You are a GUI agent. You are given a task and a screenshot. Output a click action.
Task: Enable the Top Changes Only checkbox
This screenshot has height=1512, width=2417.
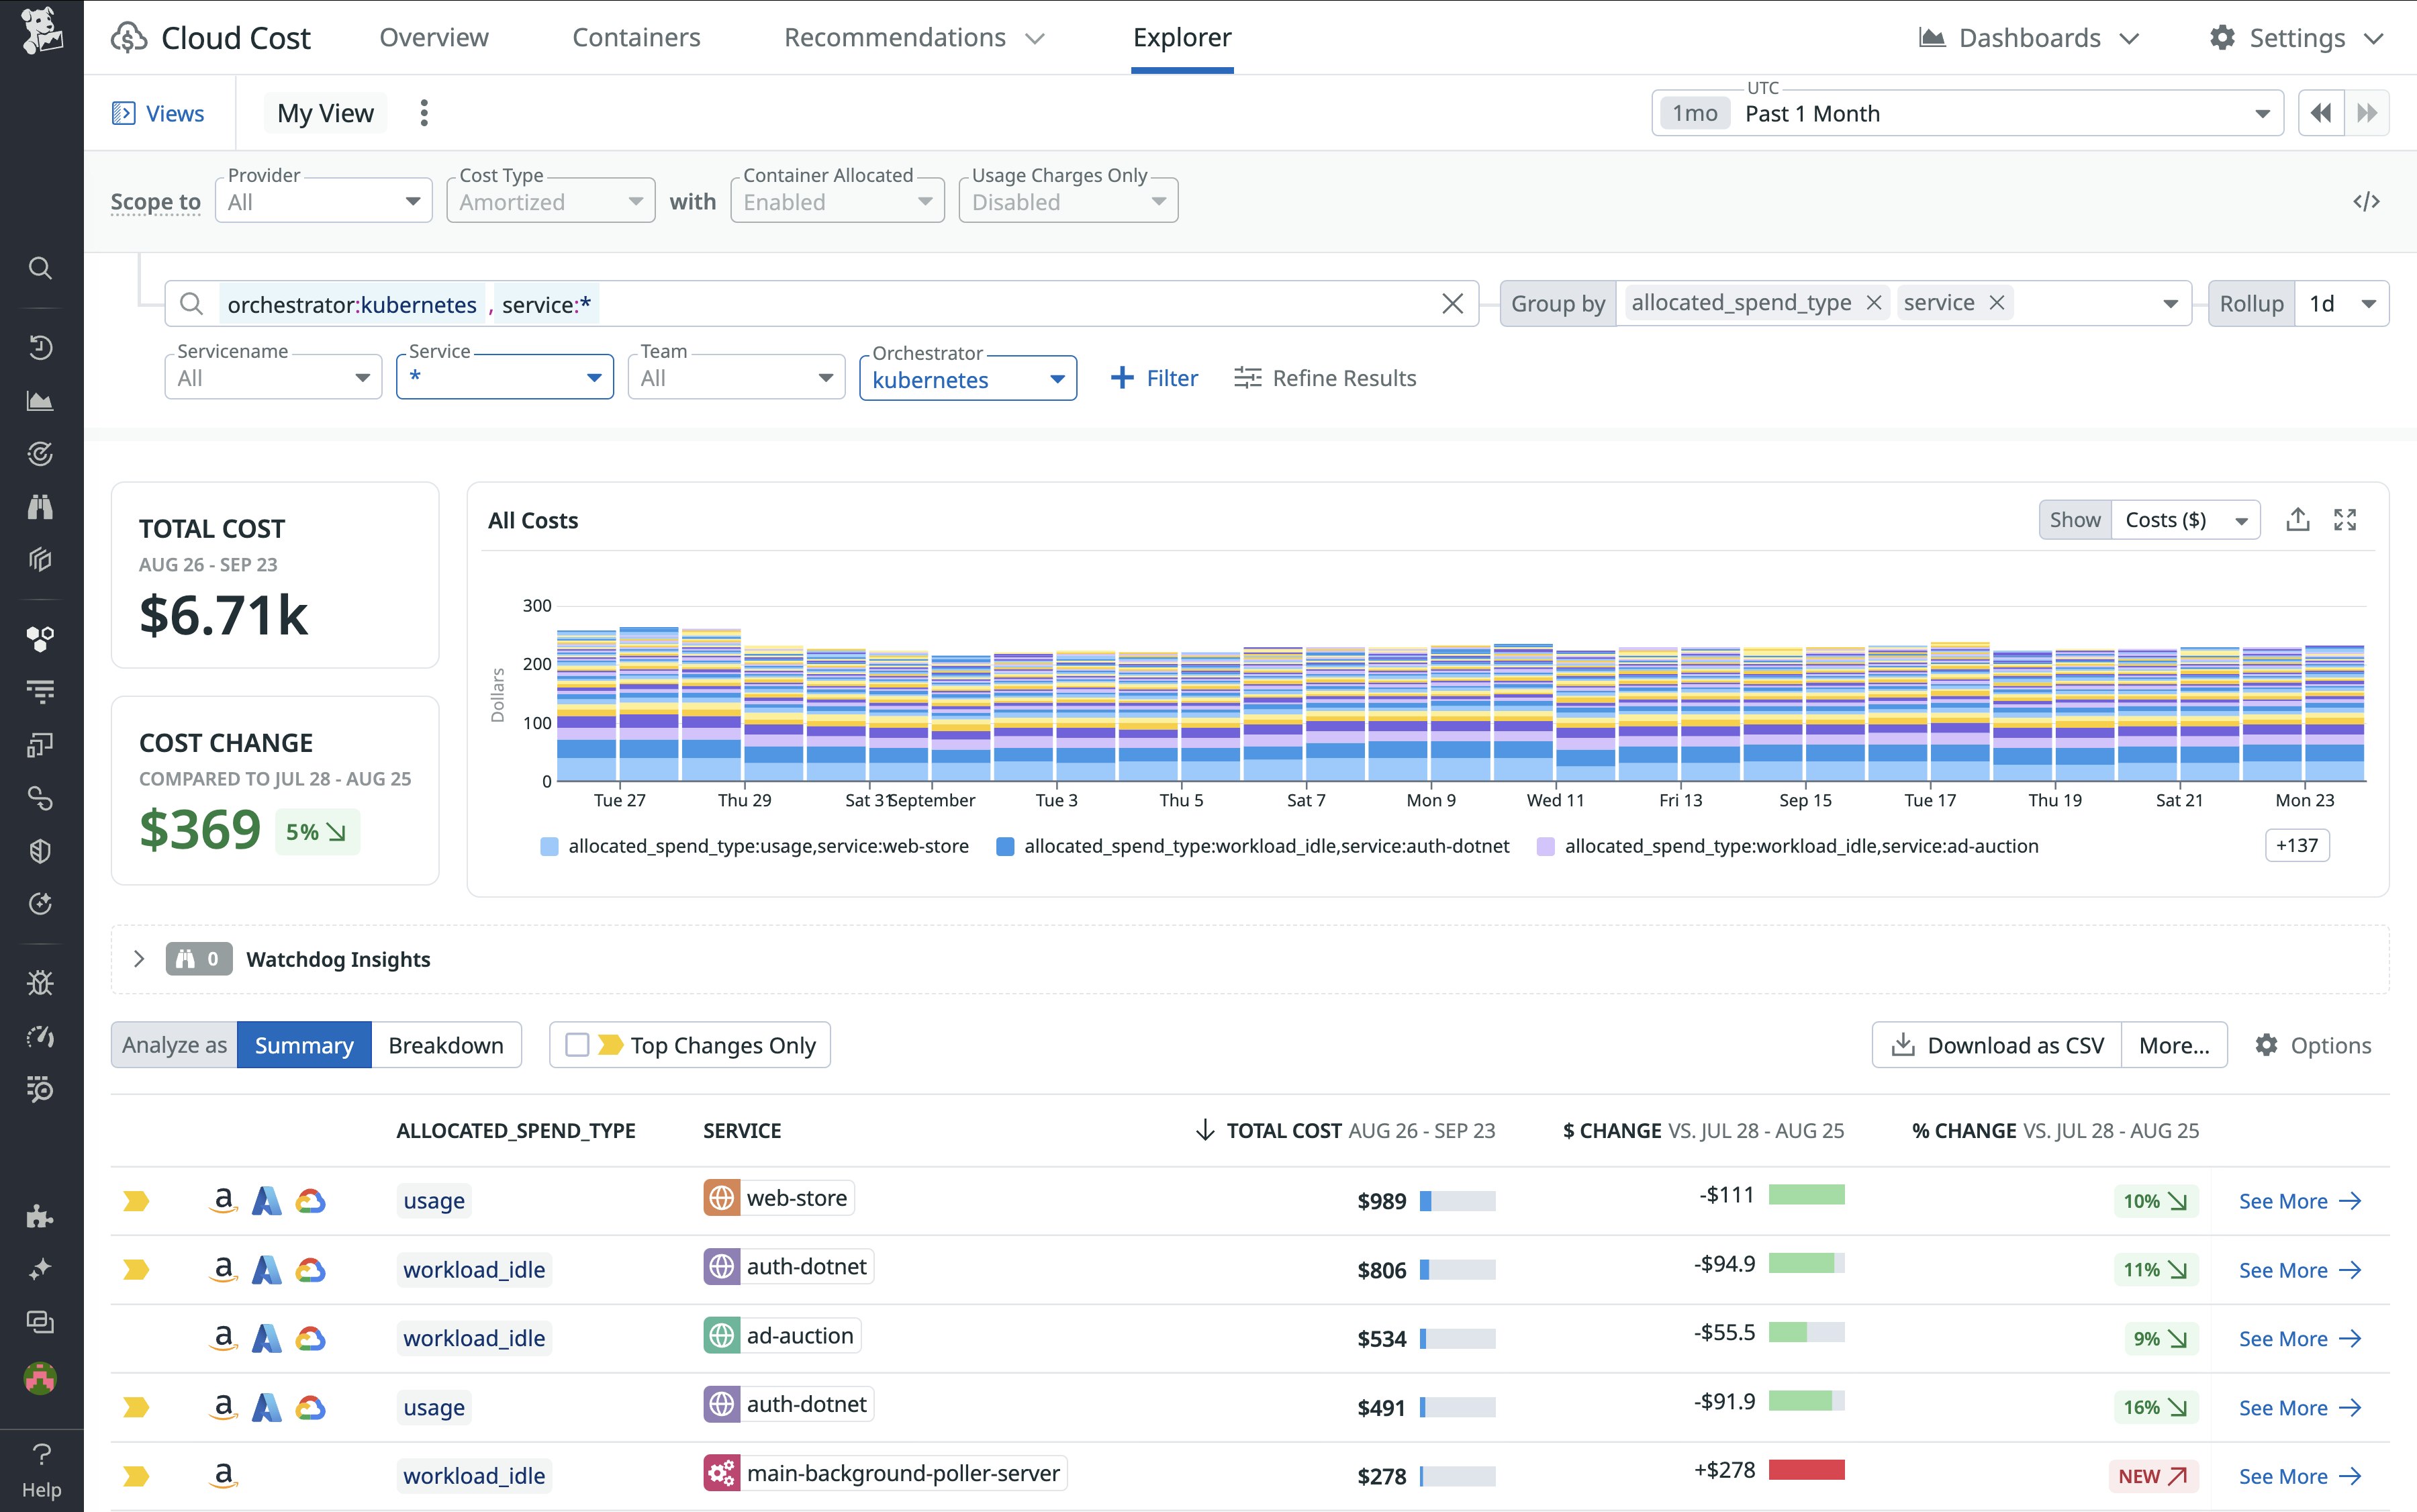(577, 1045)
